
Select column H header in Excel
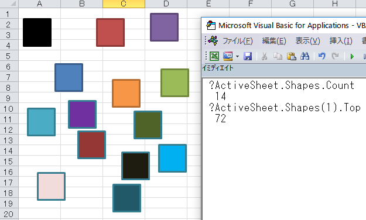tap(335, 4)
